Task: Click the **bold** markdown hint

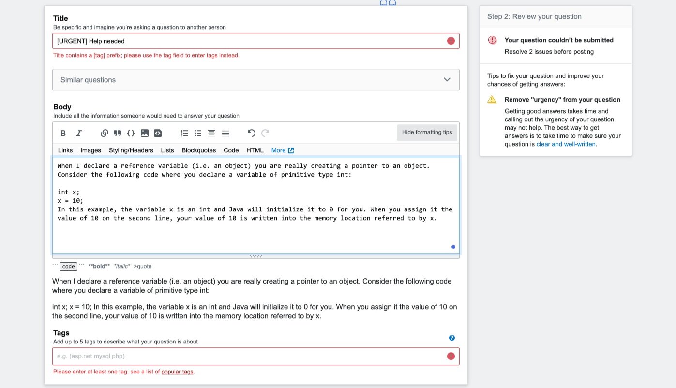Action: point(99,266)
